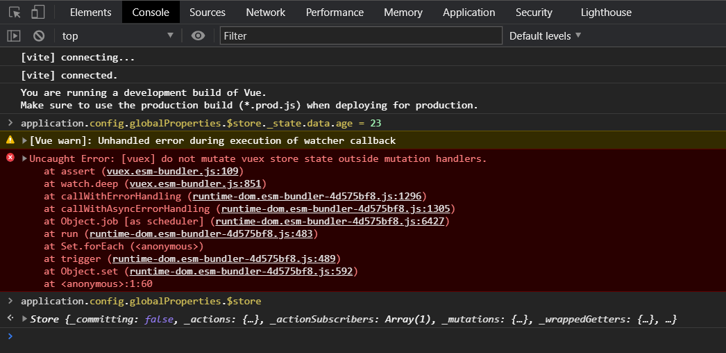Screen dimensions: 726x353
Task: Switch to the Elements tab
Action: 91,13
